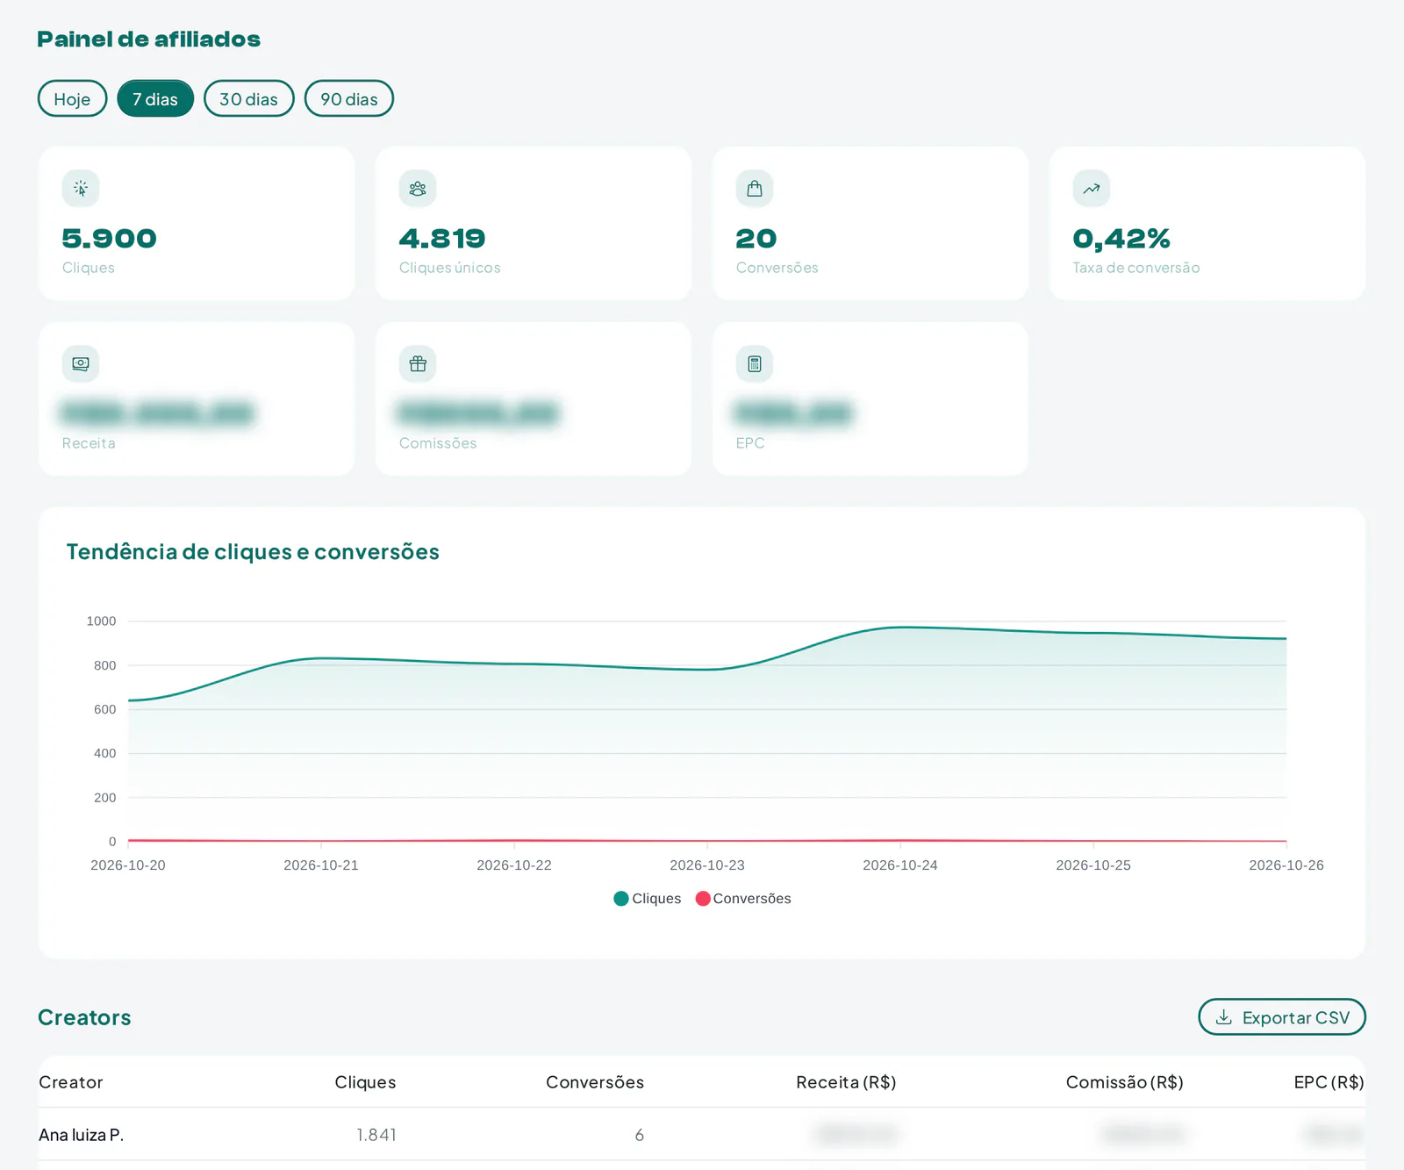Click the cursor icon on the Cliques card
Screen dimensions: 1404x1170
pyautogui.click(x=81, y=189)
